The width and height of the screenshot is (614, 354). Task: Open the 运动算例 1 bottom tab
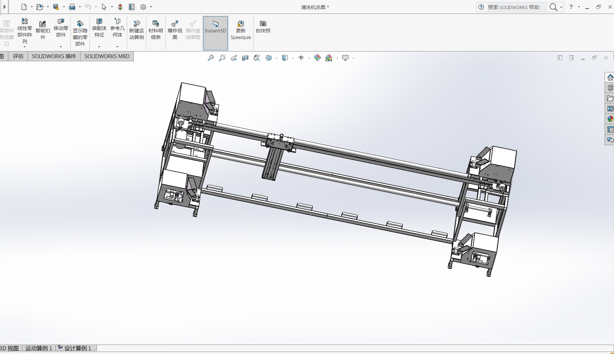[x=39, y=348]
